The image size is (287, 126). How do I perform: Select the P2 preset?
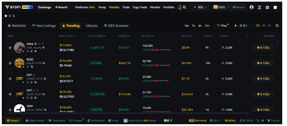click(263, 26)
